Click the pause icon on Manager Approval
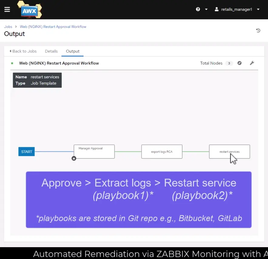 pyautogui.click(x=74, y=158)
